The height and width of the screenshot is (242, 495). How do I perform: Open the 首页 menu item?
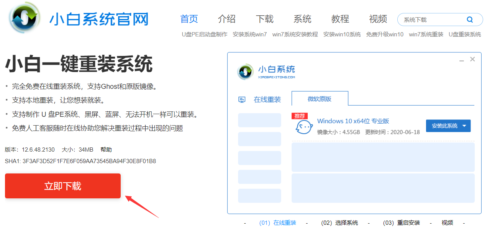[x=188, y=18]
